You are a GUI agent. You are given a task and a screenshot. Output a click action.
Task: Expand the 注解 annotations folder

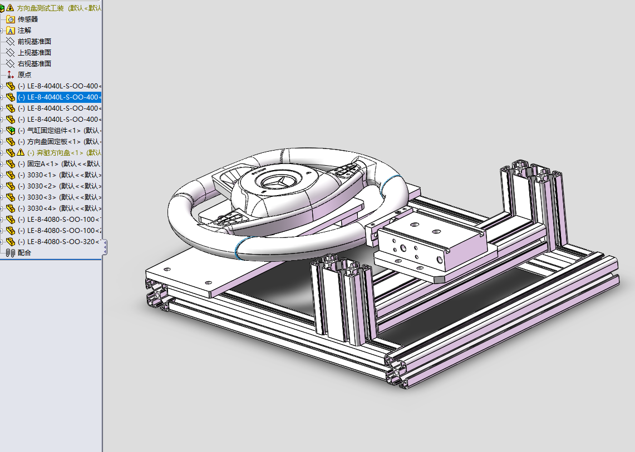1,31
